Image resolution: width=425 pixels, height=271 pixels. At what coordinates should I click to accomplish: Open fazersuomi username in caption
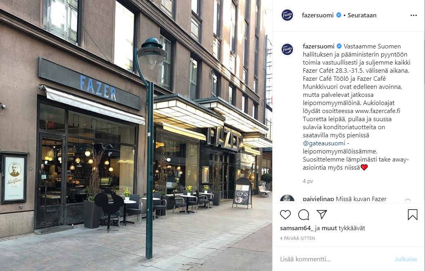click(x=318, y=46)
